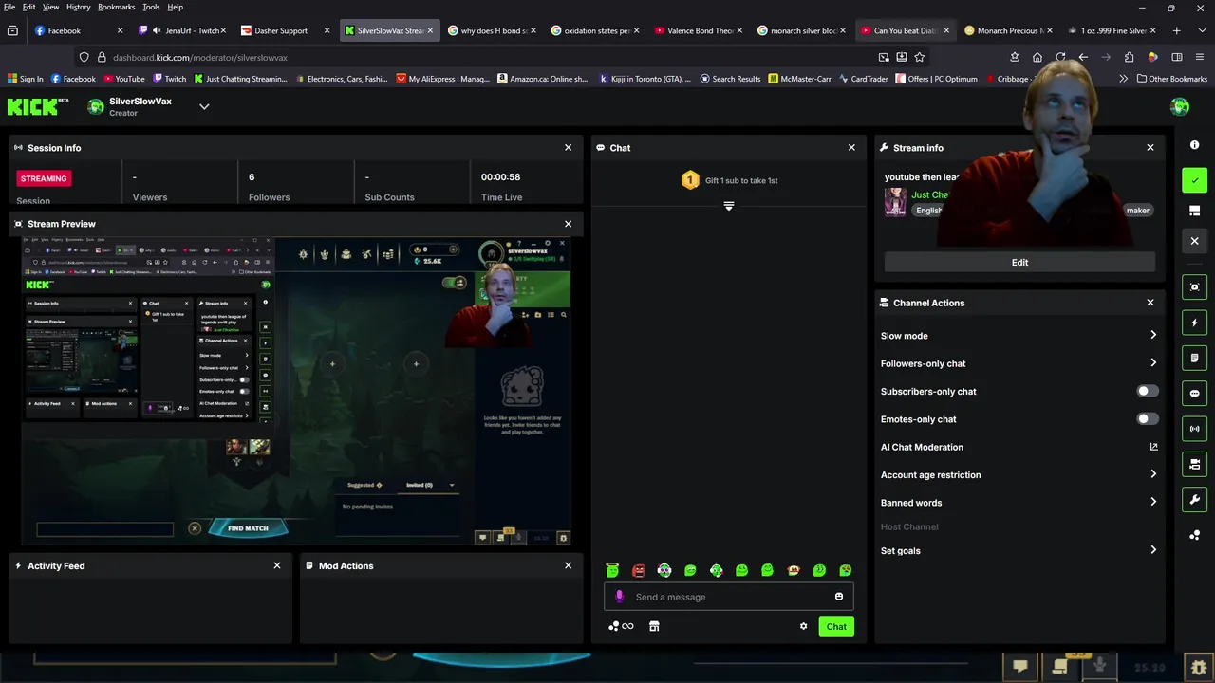The image size is (1215, 683).
Task: Toggle the chat bubble sidebar icon
Action: click(1194, 393)
